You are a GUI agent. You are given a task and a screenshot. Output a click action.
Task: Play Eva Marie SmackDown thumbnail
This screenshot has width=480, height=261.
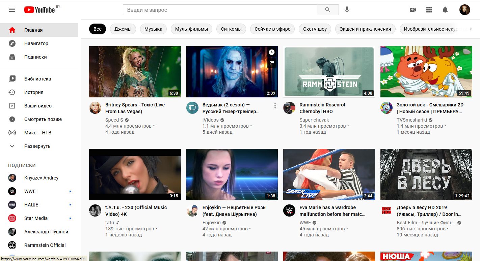tap(329, 174)
